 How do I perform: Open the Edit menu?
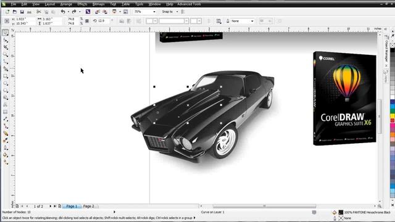point(24,4)
